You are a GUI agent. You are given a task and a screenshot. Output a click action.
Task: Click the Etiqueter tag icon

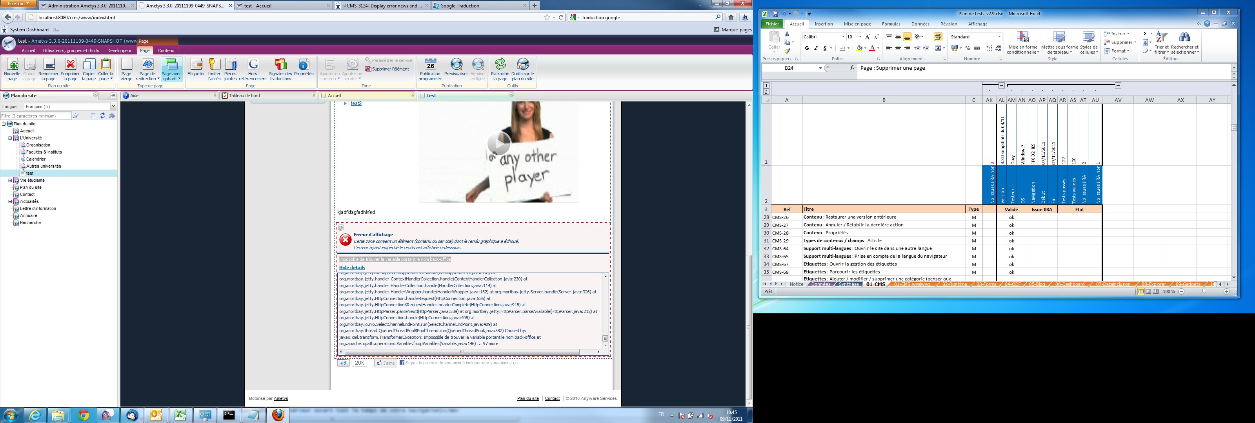[x=196, y=64]
